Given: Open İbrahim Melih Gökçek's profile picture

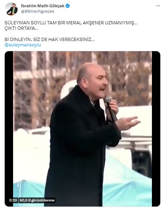Looking at the screenshot, I should pos(11,9).
